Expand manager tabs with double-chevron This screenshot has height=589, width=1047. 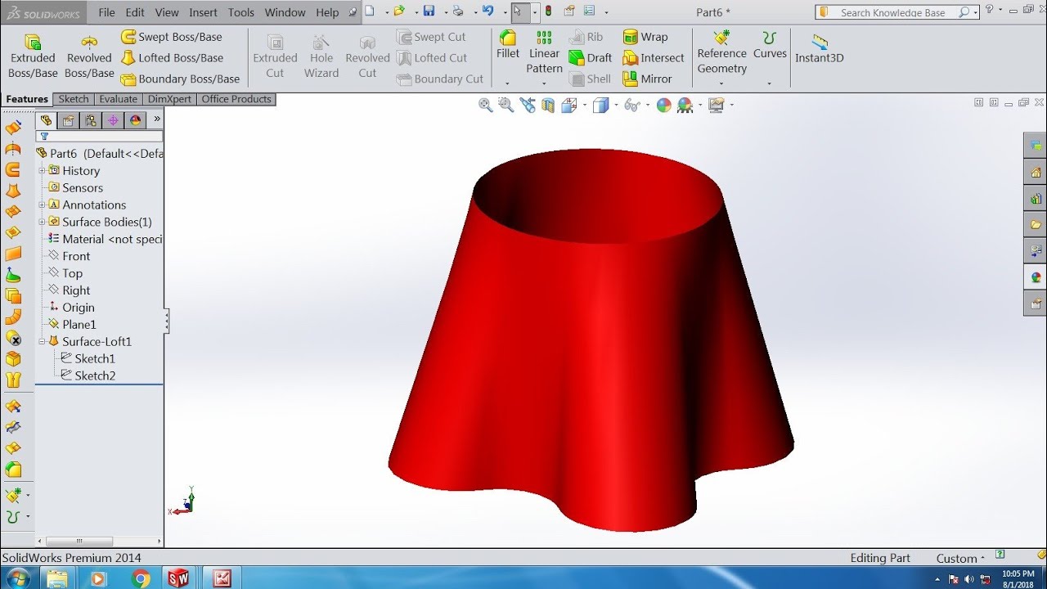pos(157,119)
